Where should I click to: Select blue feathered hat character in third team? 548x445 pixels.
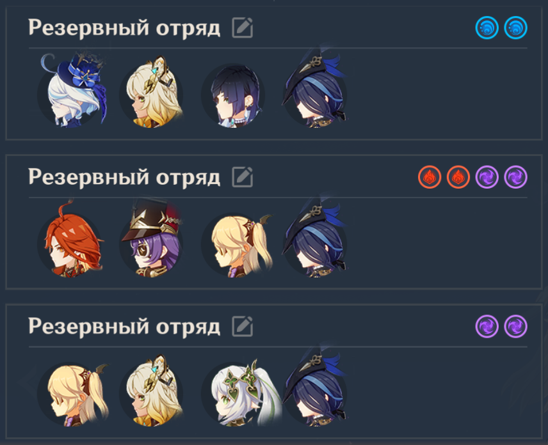click(x=315, y=389)
